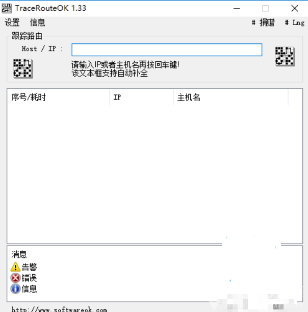Click the TraceRouteOK title bar app icon

(7, 8)
